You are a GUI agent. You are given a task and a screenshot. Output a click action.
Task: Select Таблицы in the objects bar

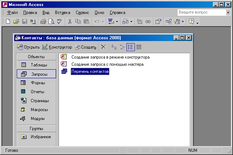click(36, 65)
